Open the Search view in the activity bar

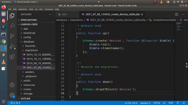pyautogui.click(x=12, y=26)
